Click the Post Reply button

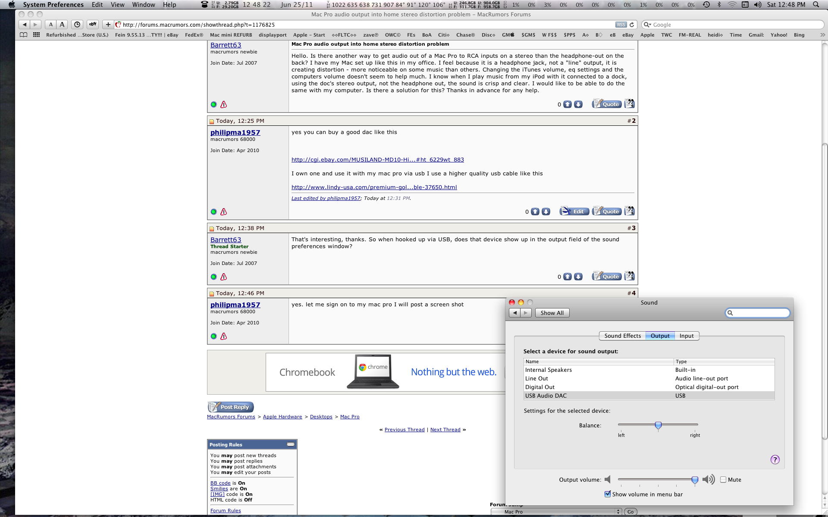231,407
